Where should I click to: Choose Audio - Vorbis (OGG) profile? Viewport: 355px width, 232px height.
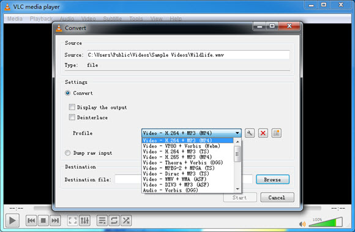click(x=187, y=190)
